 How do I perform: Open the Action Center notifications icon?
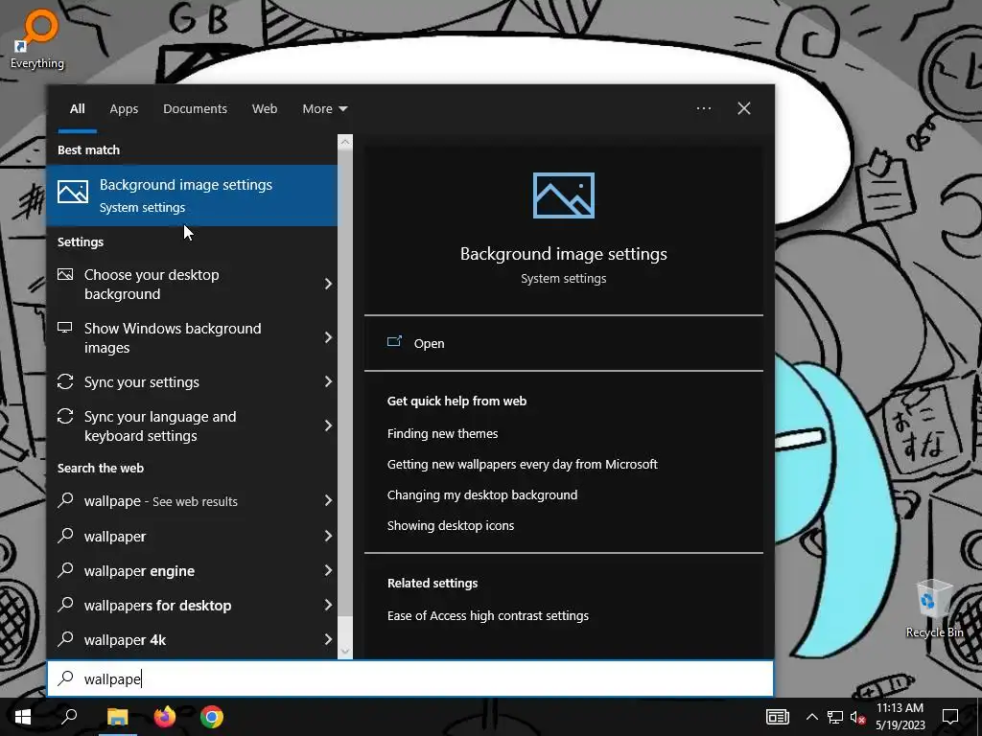pos(950,717)
